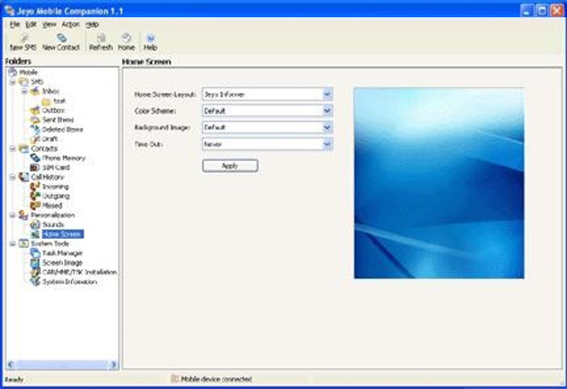Click the Help toolbar icon
Viewport: 567px width, 389px height.
click(x=150, y=38)
